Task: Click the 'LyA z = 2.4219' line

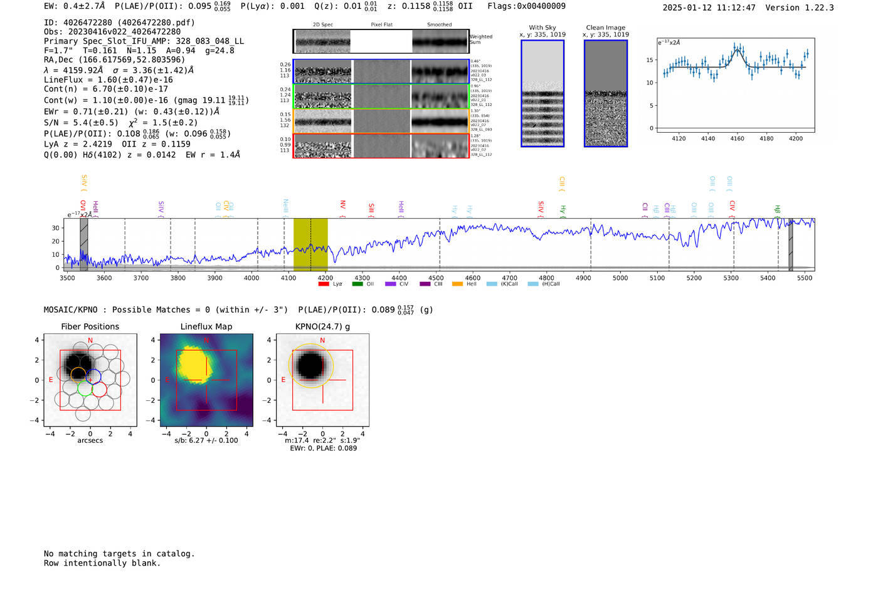Action: (x=77, y=144)
